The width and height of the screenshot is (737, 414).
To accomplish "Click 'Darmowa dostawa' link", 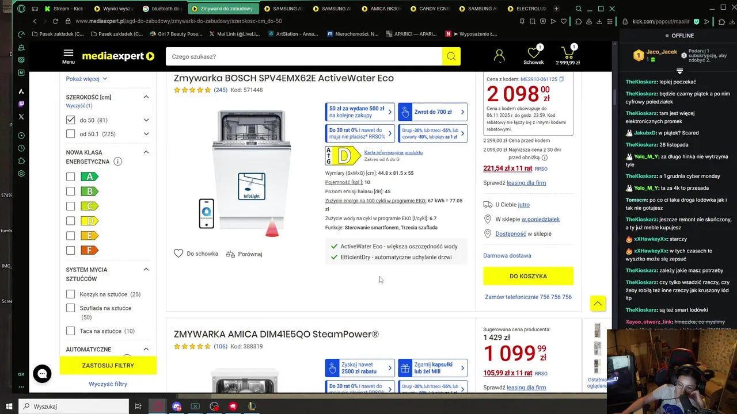I will tap(507, 255).
